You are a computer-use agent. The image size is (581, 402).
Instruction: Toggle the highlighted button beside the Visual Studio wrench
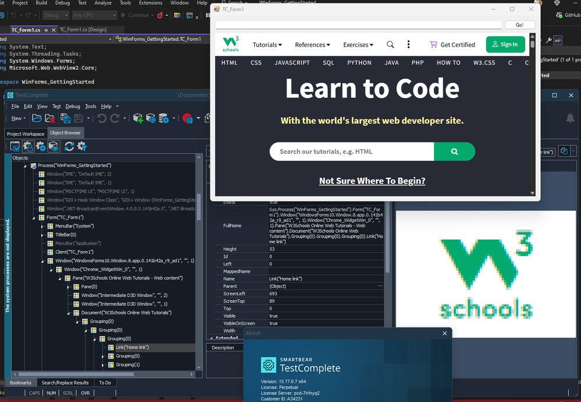[x=558, y=40]
